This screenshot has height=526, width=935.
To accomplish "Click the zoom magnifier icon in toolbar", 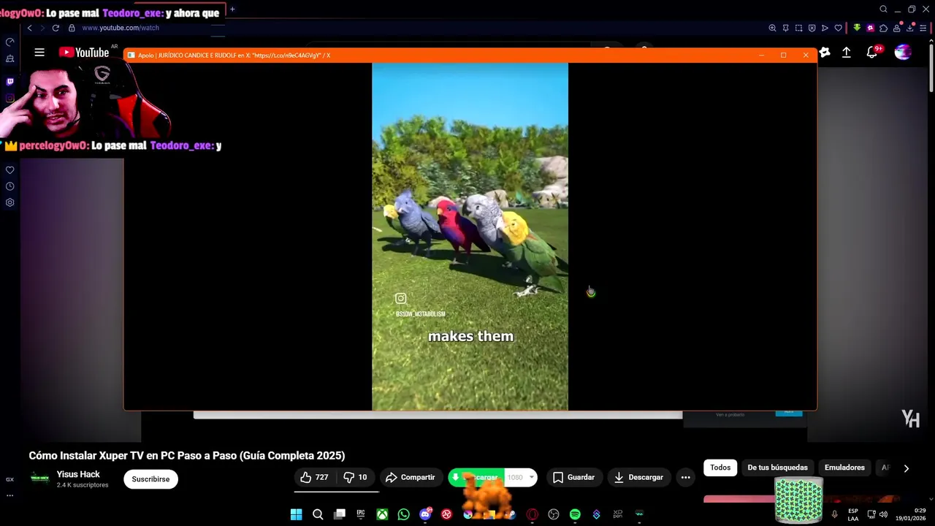I will [772, 28].
